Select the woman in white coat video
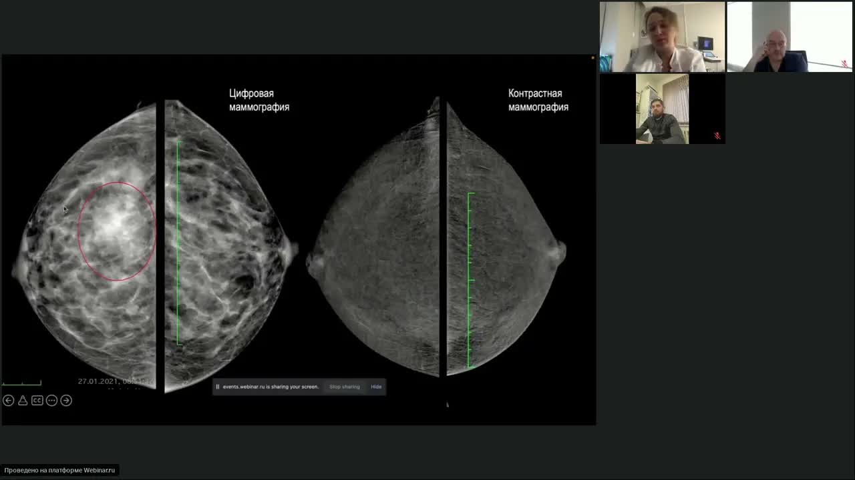Screen dimensions: 855x480 [662, 37]
